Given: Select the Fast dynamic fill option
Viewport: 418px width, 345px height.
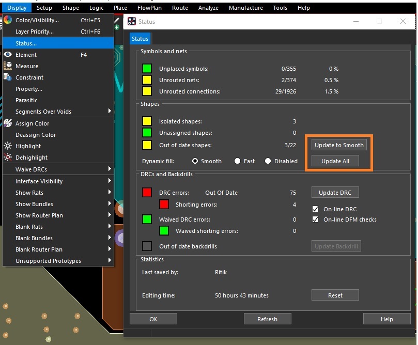Looking at the screenshot, I should 238,161.
